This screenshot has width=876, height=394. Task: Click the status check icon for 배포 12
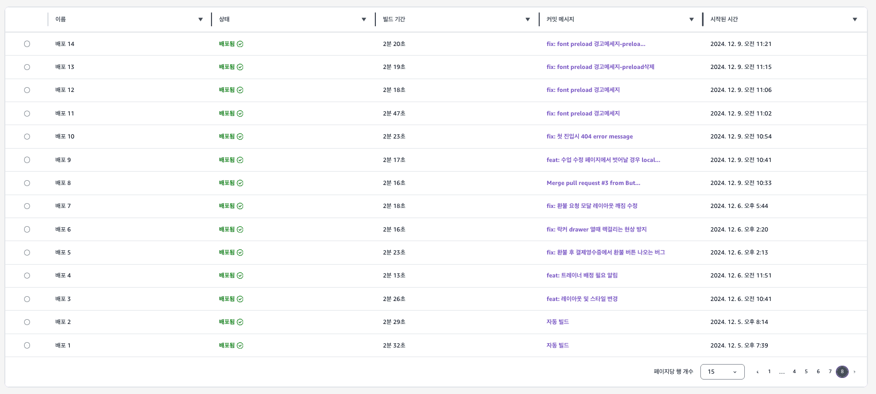[240, 90]
